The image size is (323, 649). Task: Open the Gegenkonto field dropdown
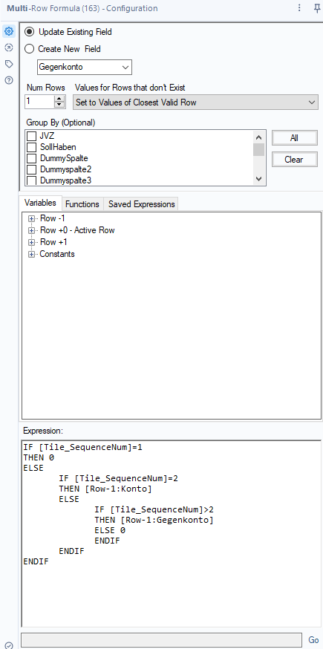[85, 67]
